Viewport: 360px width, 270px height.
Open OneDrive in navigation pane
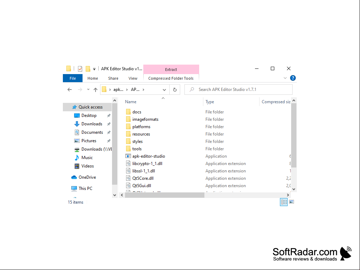(x=87, y=177)
